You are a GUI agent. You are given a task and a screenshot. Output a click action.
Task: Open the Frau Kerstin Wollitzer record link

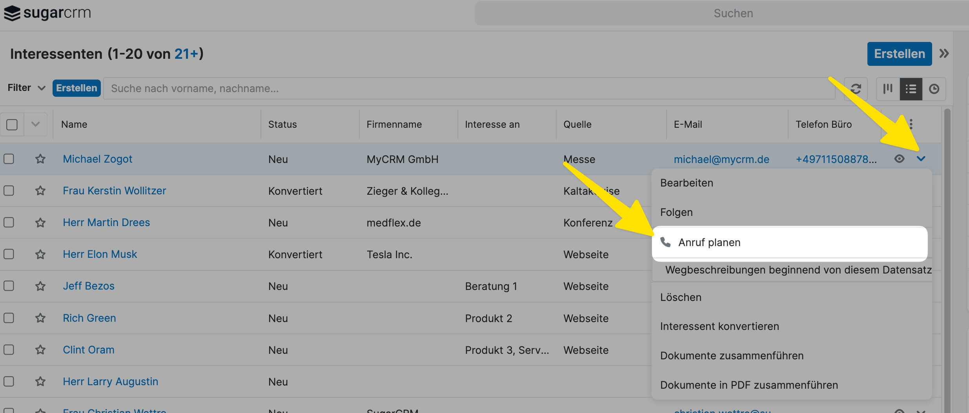[x=114, y=191]
